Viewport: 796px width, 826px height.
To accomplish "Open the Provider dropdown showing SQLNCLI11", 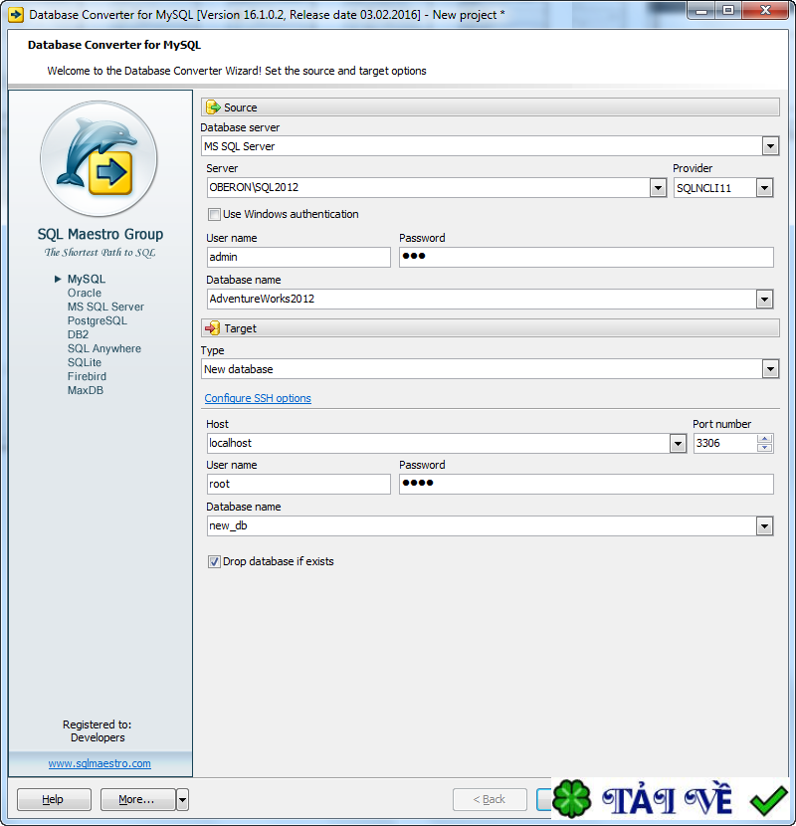I will 766,187.
